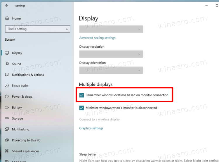Expand the scaling dropdown above Advanced scaling
The image size is (219, 162).
[111, 29]
